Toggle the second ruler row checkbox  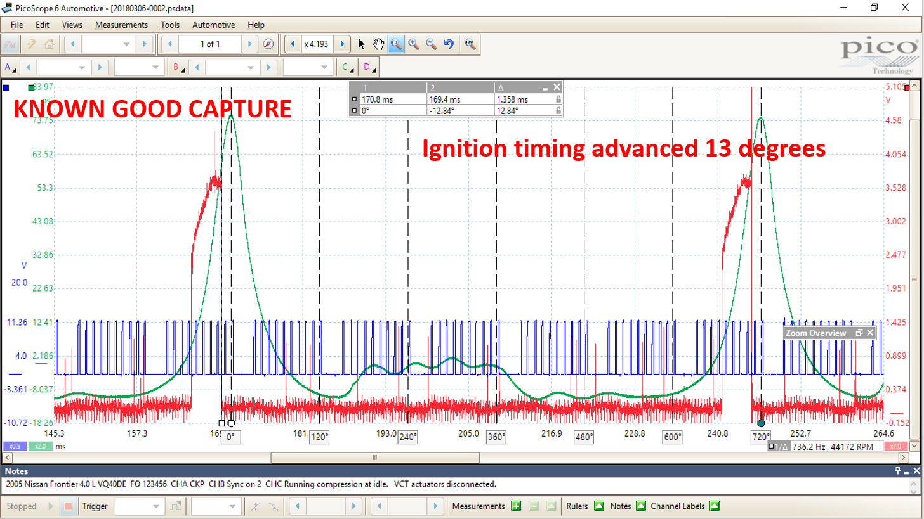pyautogui.click(x=354, y=110)
